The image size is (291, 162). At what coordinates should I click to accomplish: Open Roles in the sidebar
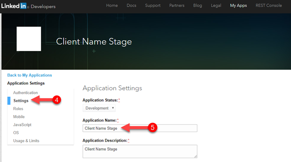coord(18,108)
